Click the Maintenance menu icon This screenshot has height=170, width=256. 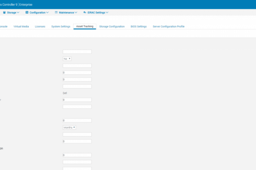point(56,12)
